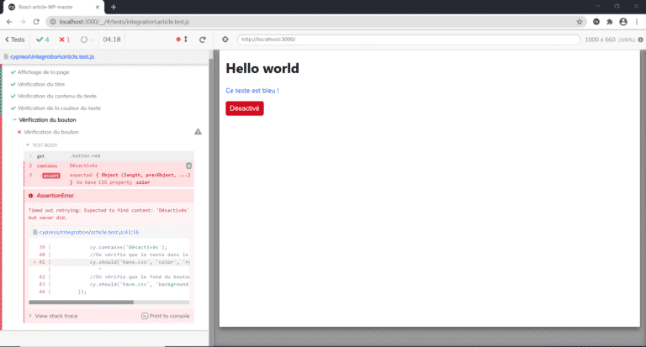The image size is (646, 347).
Task: Close the React-article-WP-master tab
Action: 98,7
